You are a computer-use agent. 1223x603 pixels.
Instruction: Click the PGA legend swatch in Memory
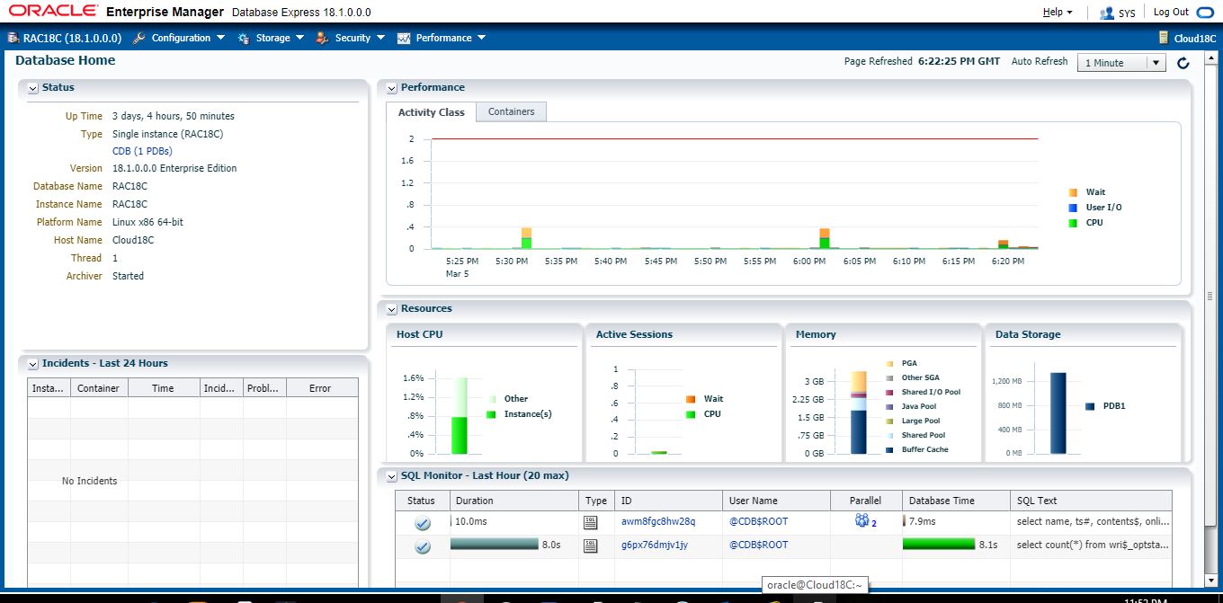click(x=889, y=364)
